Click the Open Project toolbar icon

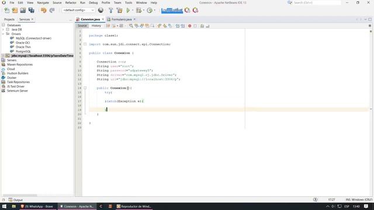[x=23, y=10]
